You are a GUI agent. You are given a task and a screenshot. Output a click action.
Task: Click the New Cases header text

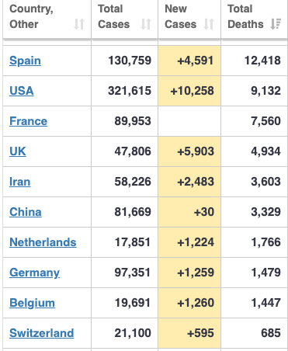click(180, 16)
